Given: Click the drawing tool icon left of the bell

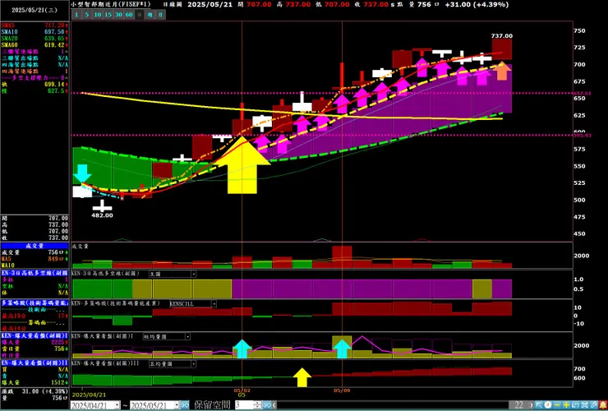Looking at the screenshot, I should pos(593,405).
